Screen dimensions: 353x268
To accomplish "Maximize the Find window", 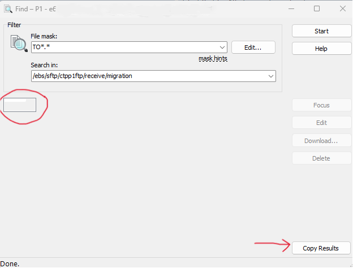I will (x=317, y=8).
